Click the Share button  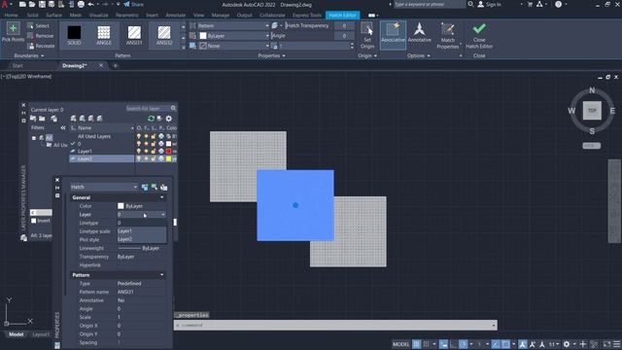[x=134, y=4]
